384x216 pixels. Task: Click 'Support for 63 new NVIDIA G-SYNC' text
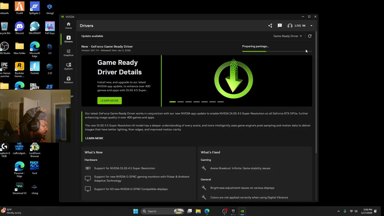coord(131,189)
